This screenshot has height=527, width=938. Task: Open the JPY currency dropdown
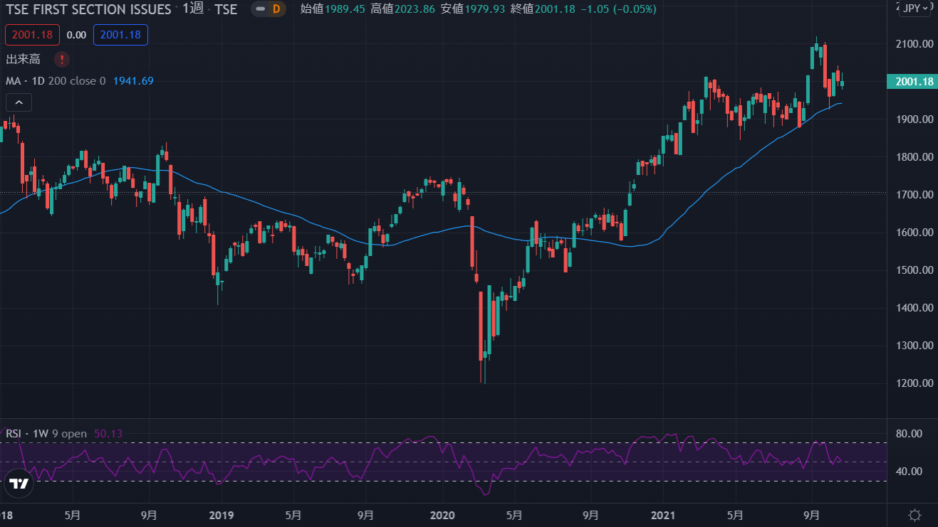915,9
